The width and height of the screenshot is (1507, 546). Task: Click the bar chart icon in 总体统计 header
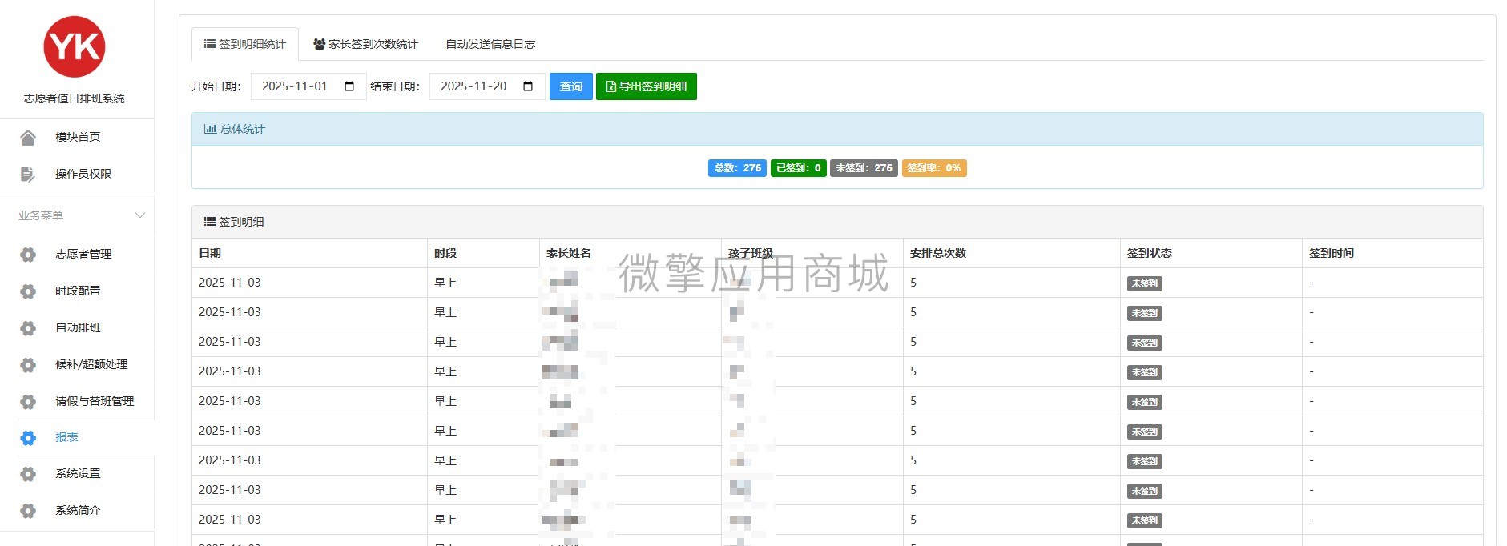pos(210,129)
